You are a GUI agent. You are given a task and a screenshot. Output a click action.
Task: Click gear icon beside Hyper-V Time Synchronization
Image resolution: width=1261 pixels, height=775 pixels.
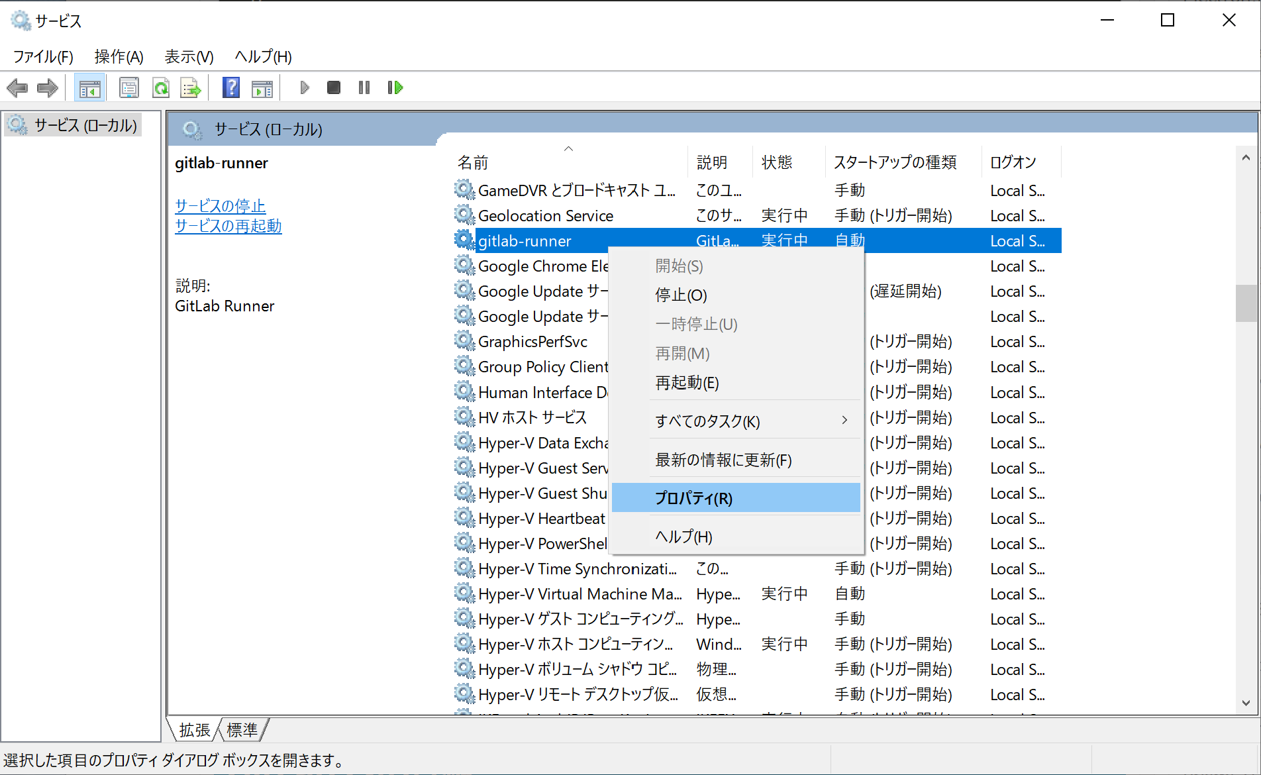pyautogui.click(x=465, y=568)
